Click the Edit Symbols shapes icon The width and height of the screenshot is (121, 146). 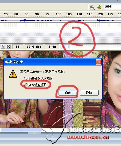click(x=99, y=7)
